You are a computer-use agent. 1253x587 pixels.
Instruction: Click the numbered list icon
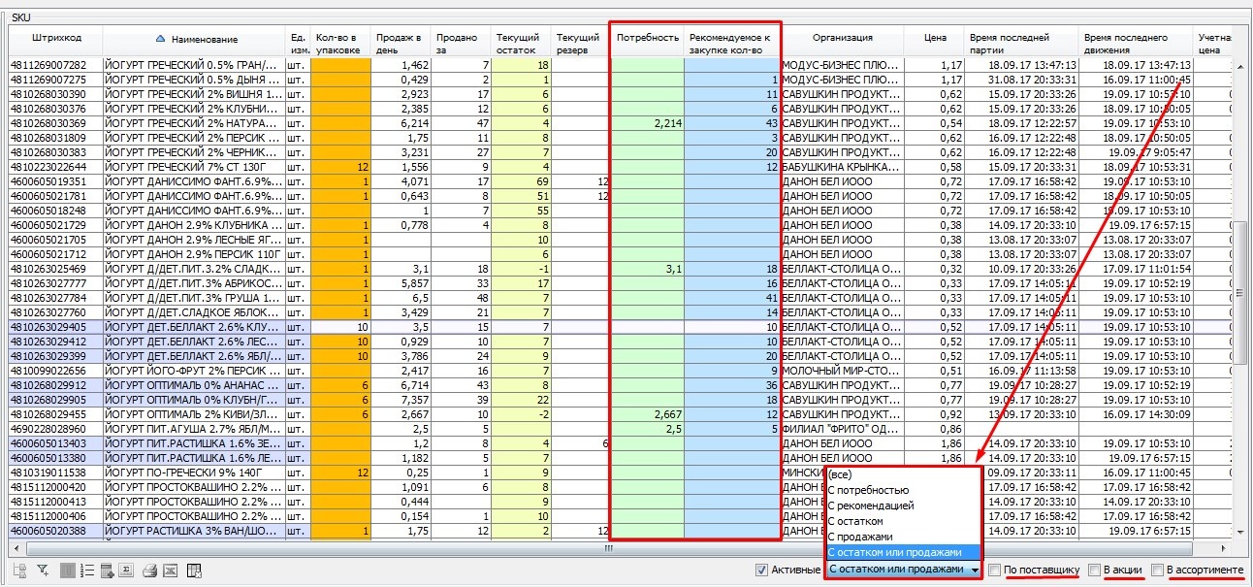pyautogui.click(x=86, y=571)
